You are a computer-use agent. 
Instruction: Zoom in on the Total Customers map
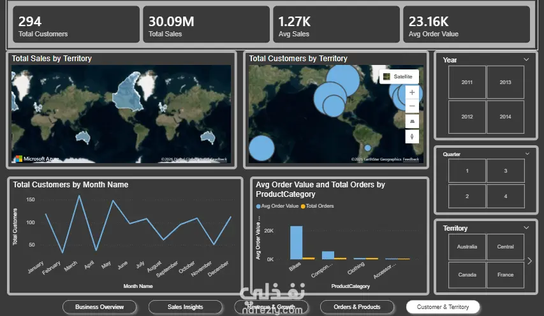[412, 92]
